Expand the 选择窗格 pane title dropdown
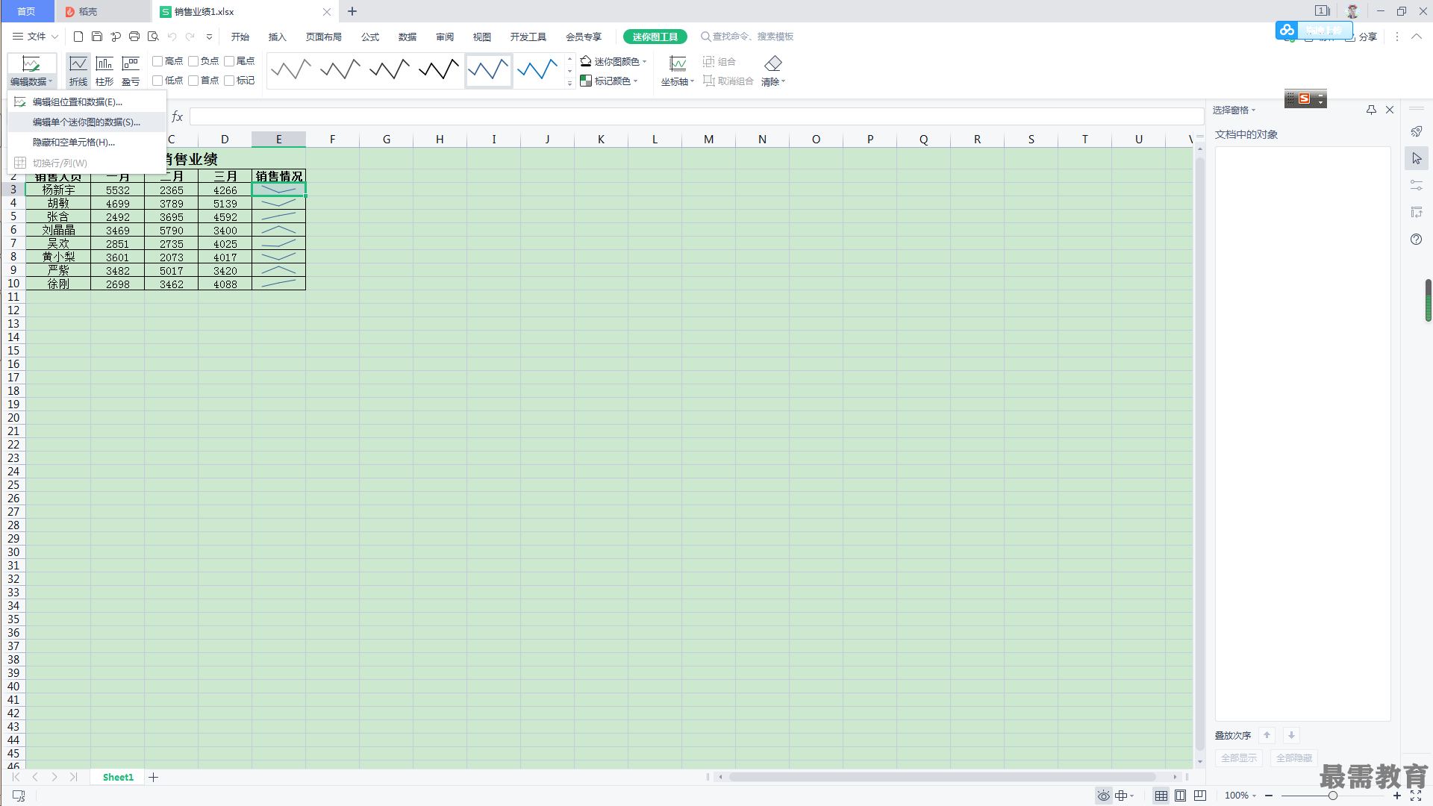The image size is (1433, 806). [x=1234, y=110]
